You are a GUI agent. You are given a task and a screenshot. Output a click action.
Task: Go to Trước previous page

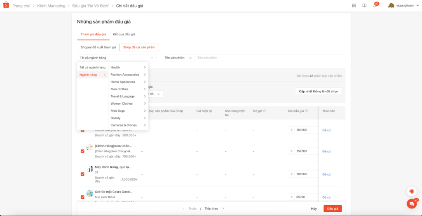[x=190, y=209]
